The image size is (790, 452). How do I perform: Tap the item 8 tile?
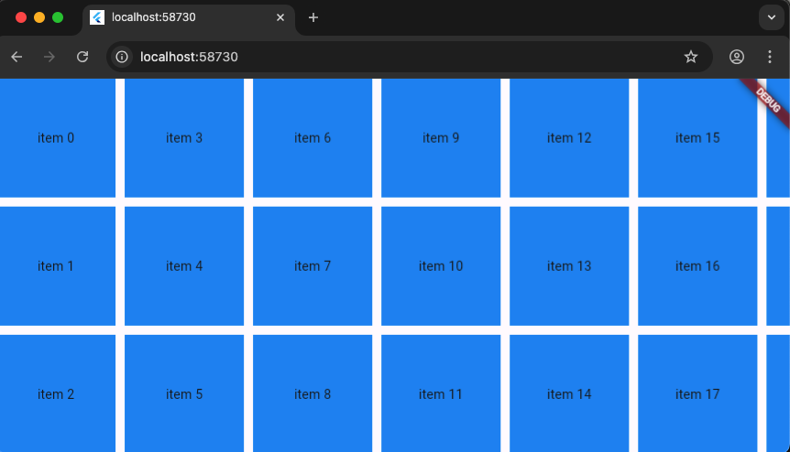pos(313,393)
